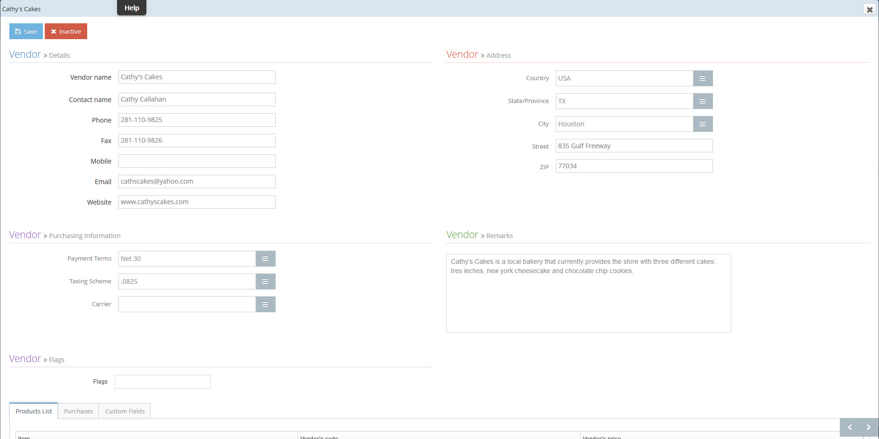Select the Products List tab
879x439 pixels.
[34, 411]
